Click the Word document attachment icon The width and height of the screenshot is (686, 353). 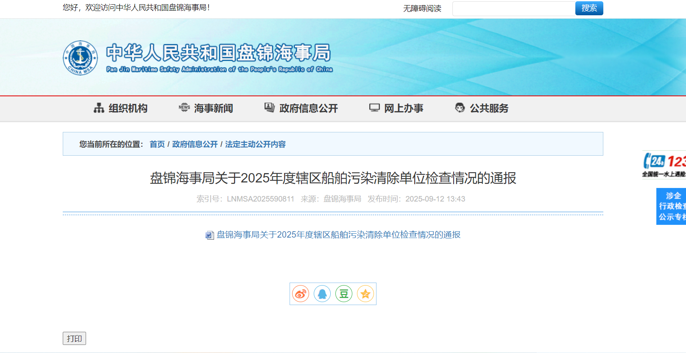pyautogui.click(x=209, y=235)
